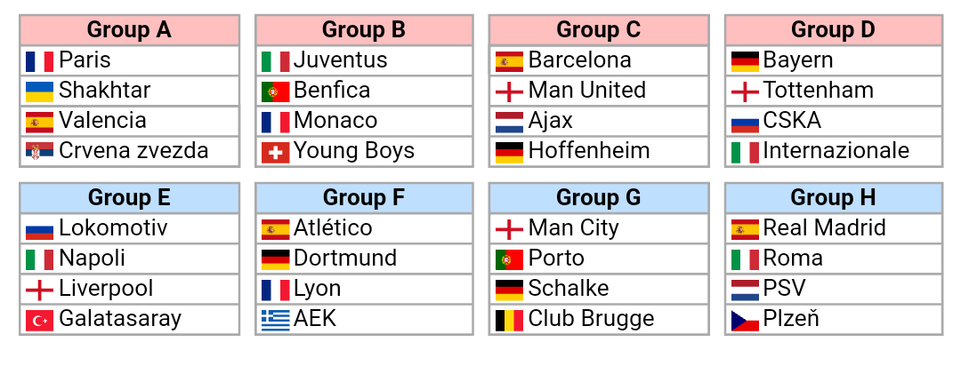Select the Group F header
Screen dimensions: 961x390
pyautogui.click(x=364, y=197)
